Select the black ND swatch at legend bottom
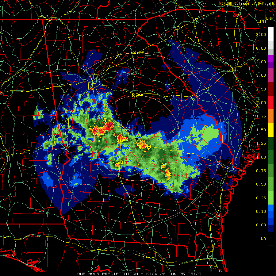Image resolution: width=276 pixels, height=276 pixels. click(x=271, y=239)
